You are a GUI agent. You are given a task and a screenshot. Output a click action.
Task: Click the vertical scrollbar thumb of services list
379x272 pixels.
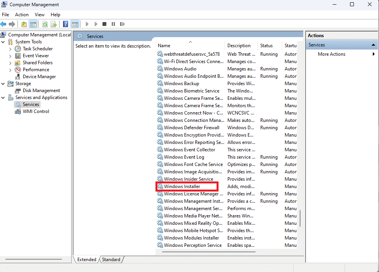[300, 218]
